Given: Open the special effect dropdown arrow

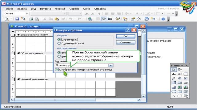Looking at the screenshot, I should pyautogui.click(x=162, y=14).
